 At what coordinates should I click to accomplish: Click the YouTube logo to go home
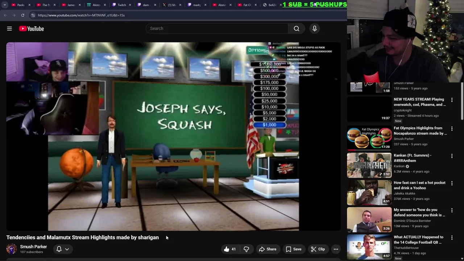[32, 29]
